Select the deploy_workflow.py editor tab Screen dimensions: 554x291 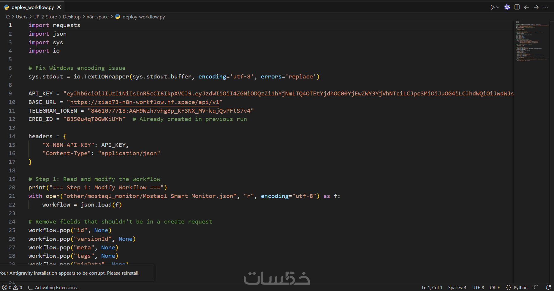pos(33,7)
